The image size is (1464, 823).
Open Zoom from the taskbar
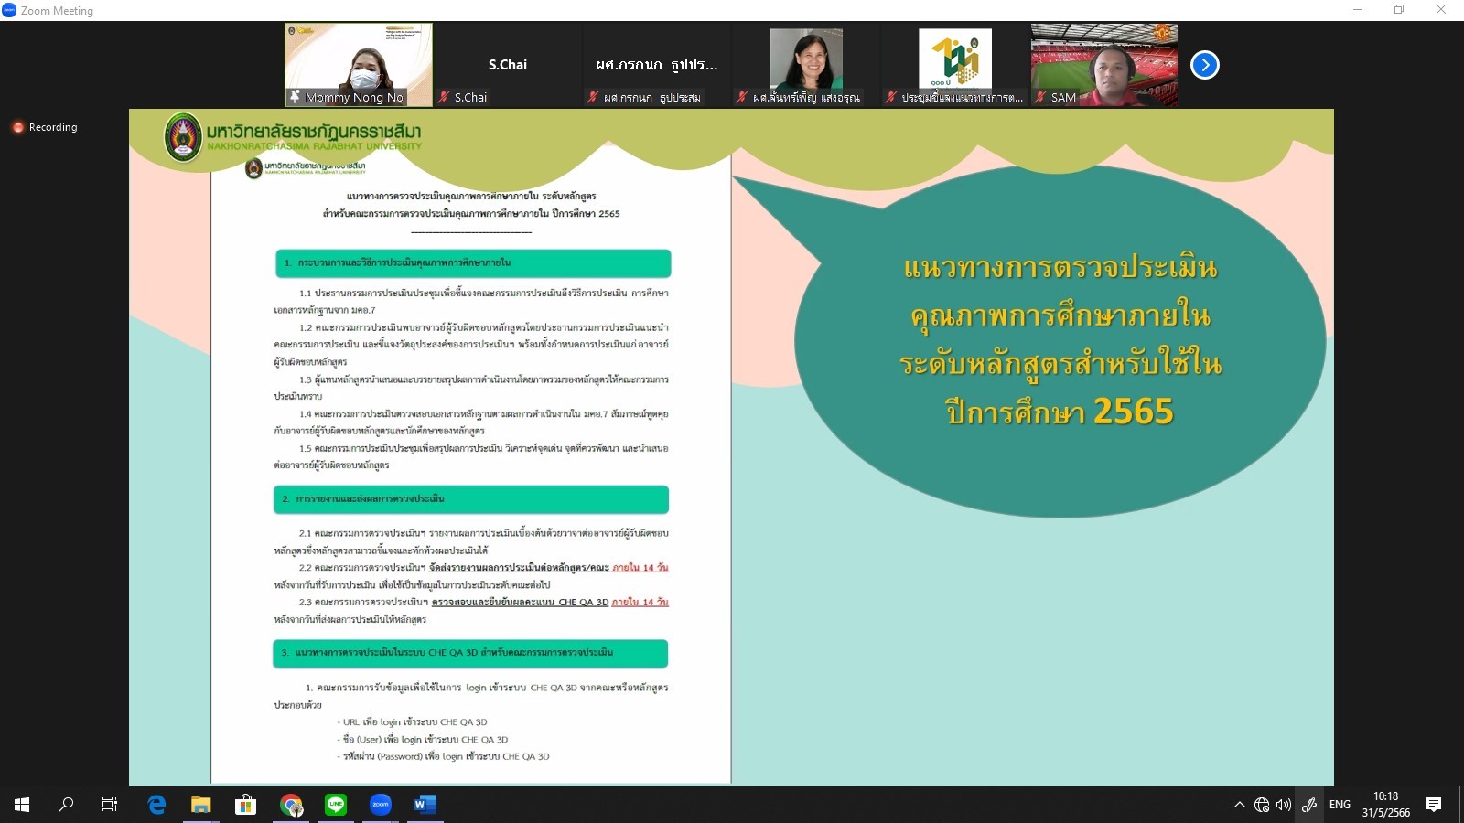(380, 805)
